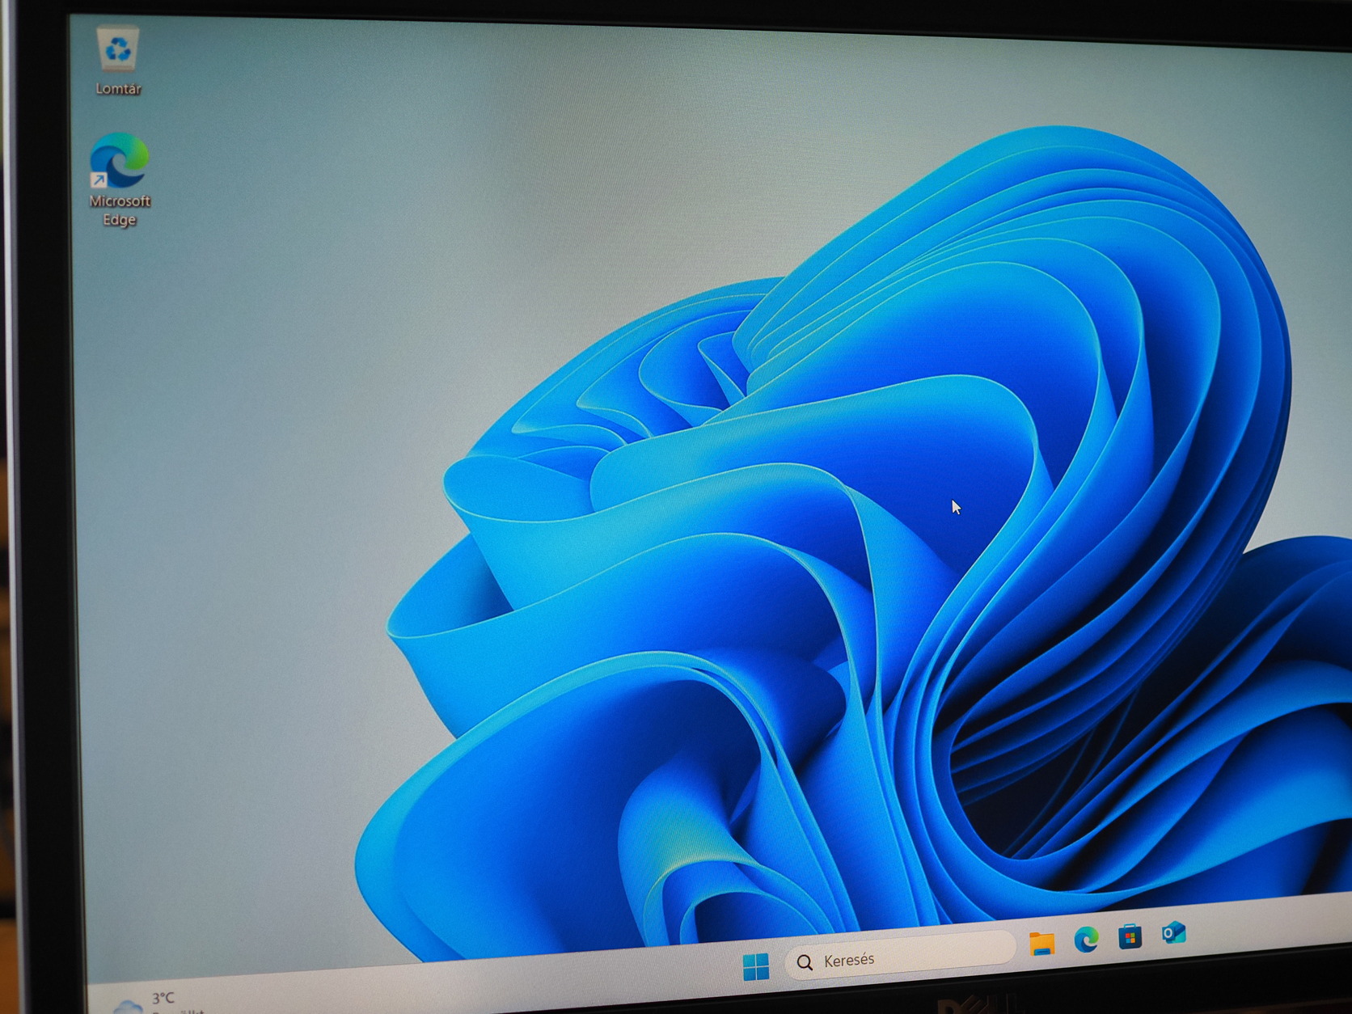Open File Explorer from the taskbar

tap(1041, 943)
